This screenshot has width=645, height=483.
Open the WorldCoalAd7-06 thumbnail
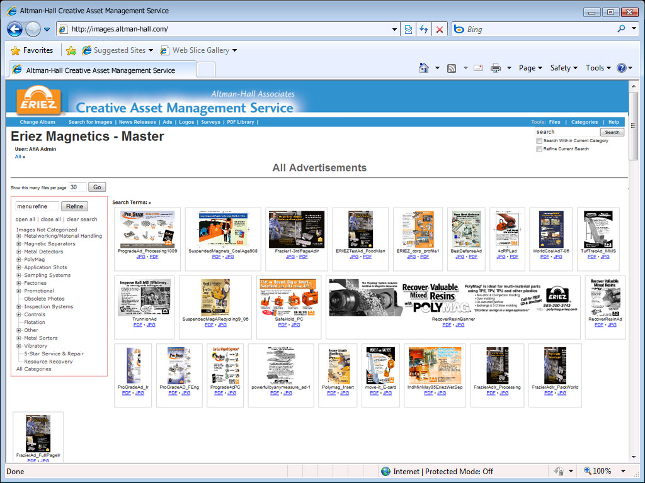[x=551, y=230]
